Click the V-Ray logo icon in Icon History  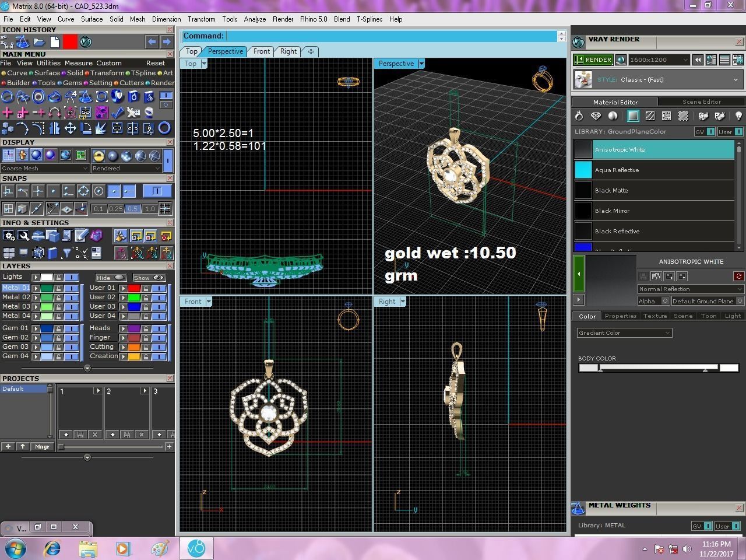[x=86, y=42]
